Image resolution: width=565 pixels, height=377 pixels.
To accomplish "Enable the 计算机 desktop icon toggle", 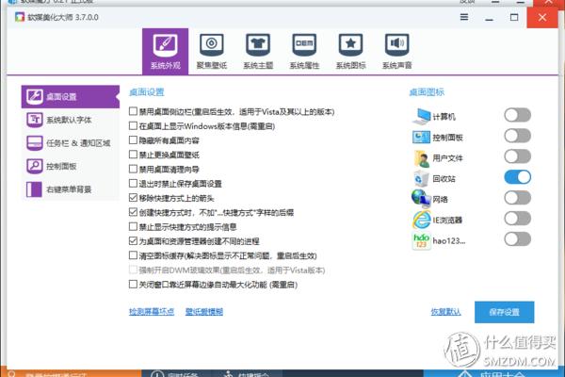I will pyautogui.click(x=517, y=115).
